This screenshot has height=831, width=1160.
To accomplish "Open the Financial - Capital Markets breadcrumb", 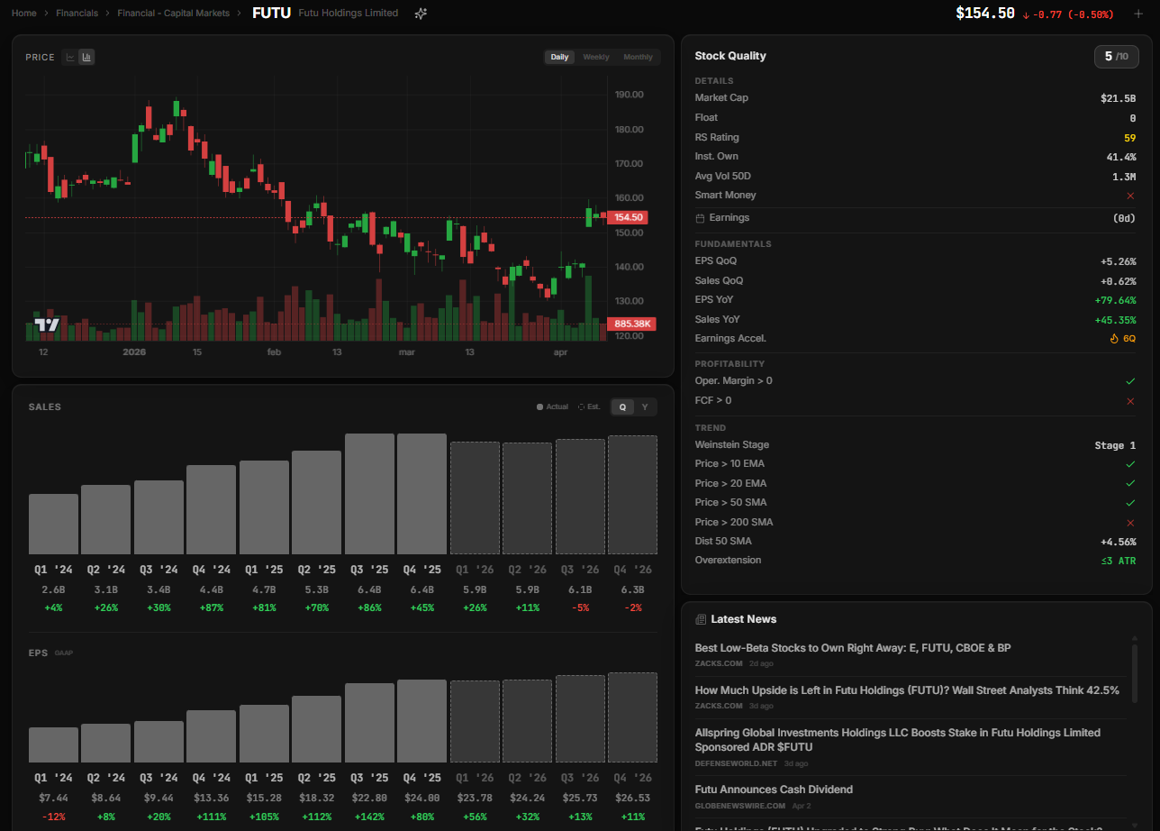I will 173,14.
